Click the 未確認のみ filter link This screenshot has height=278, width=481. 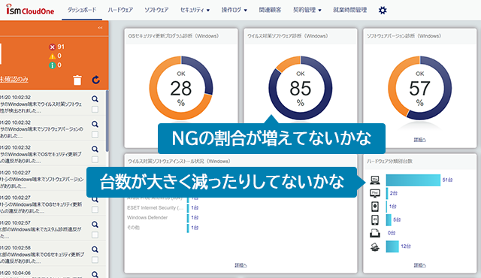[x=14, y=80]
